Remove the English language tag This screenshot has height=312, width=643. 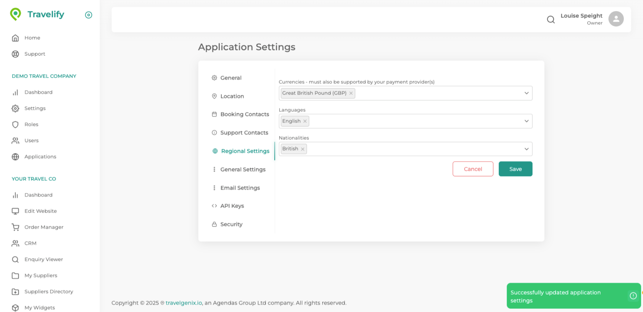(x=305, y=121)
